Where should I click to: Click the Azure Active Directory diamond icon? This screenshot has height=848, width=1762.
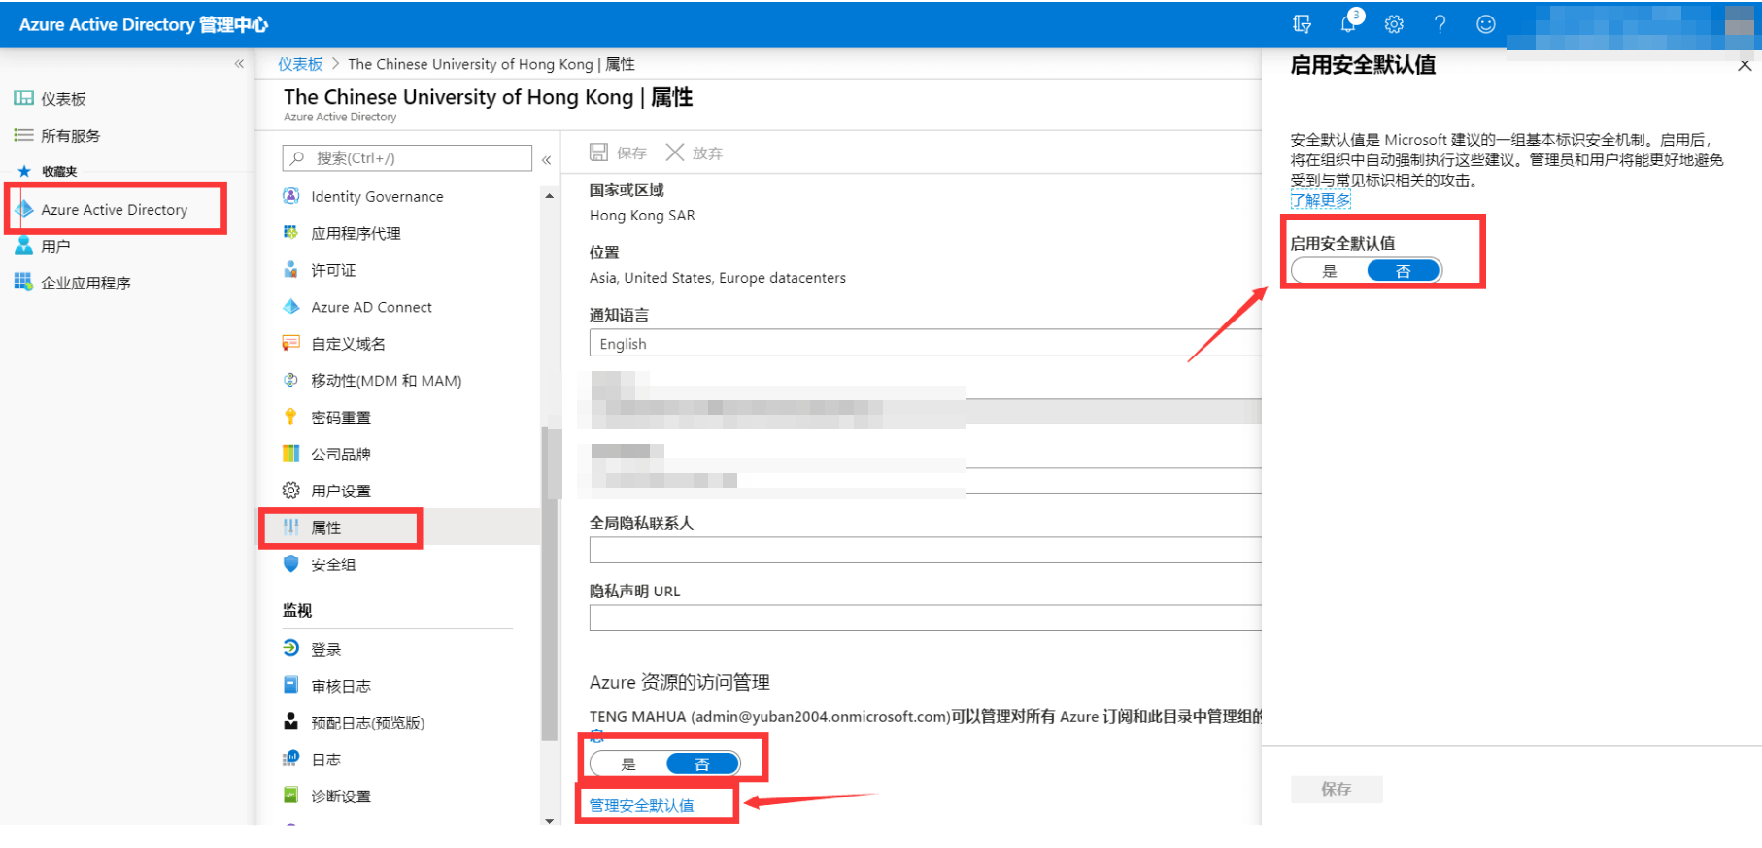pos(24,209)
